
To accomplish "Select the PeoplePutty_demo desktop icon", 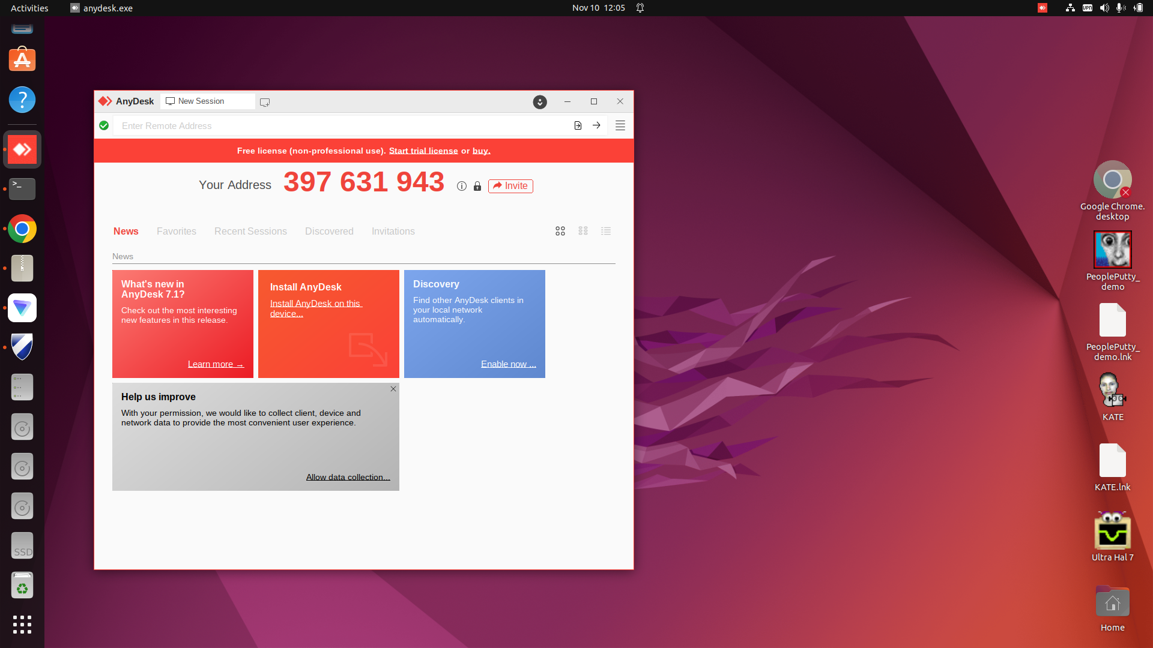I will coord(1113,261).
